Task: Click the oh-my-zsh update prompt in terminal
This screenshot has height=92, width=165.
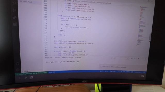Action: coord(62,62)
